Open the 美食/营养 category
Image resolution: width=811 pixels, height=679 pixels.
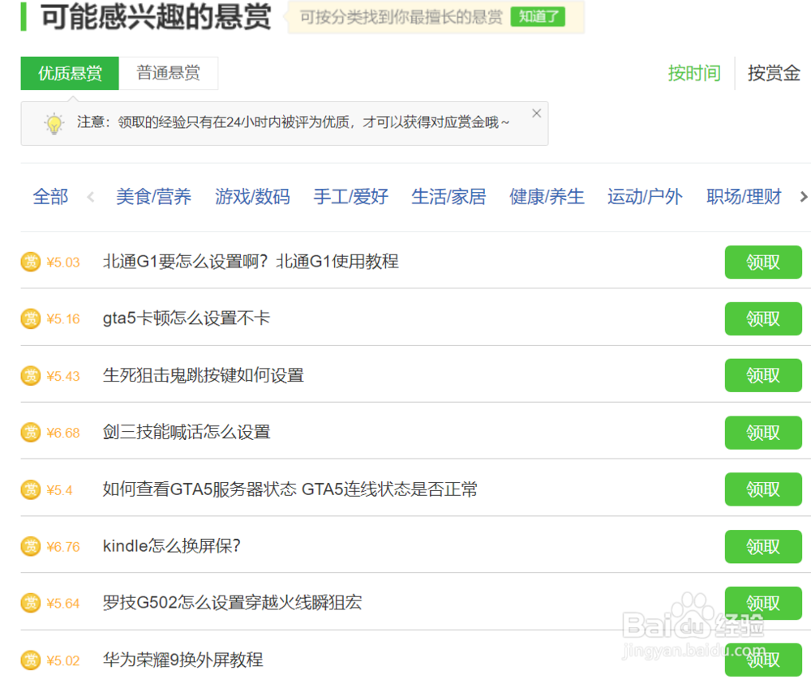point(154,196)
